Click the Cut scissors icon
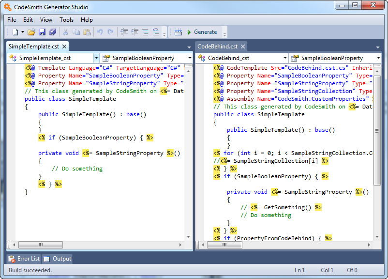Screen dimensions: 388x279 coord(66,32)
